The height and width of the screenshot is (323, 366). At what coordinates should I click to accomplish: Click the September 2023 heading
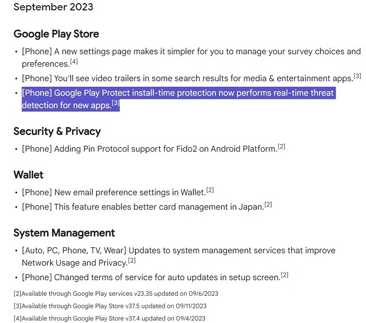pos(53,7)
